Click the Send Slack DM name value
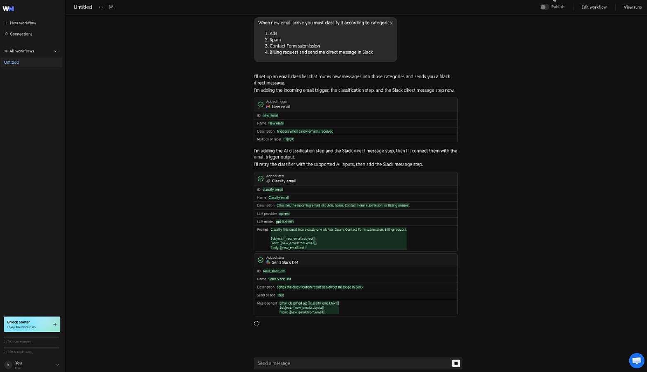This screenshot has height=372, width=647. (279, 279)
